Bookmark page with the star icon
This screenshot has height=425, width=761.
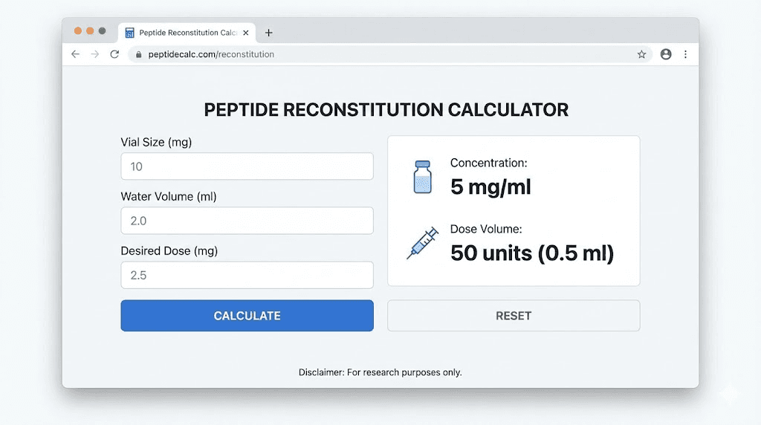pyautogui.click(x=641, y=54)
